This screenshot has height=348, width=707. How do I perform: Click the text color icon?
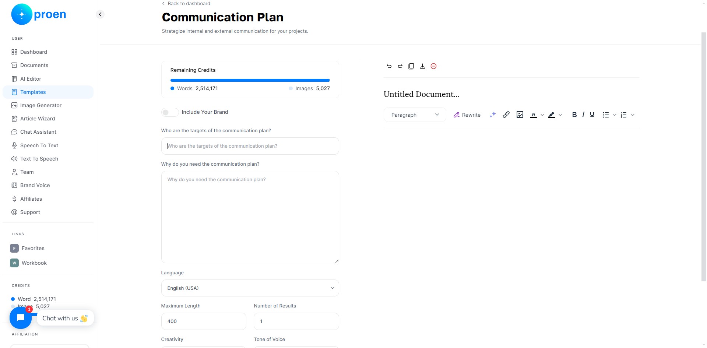tap(534, 115)
